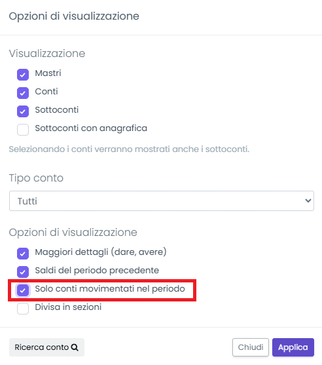Click the Conti label text

[x=46, y=92]
